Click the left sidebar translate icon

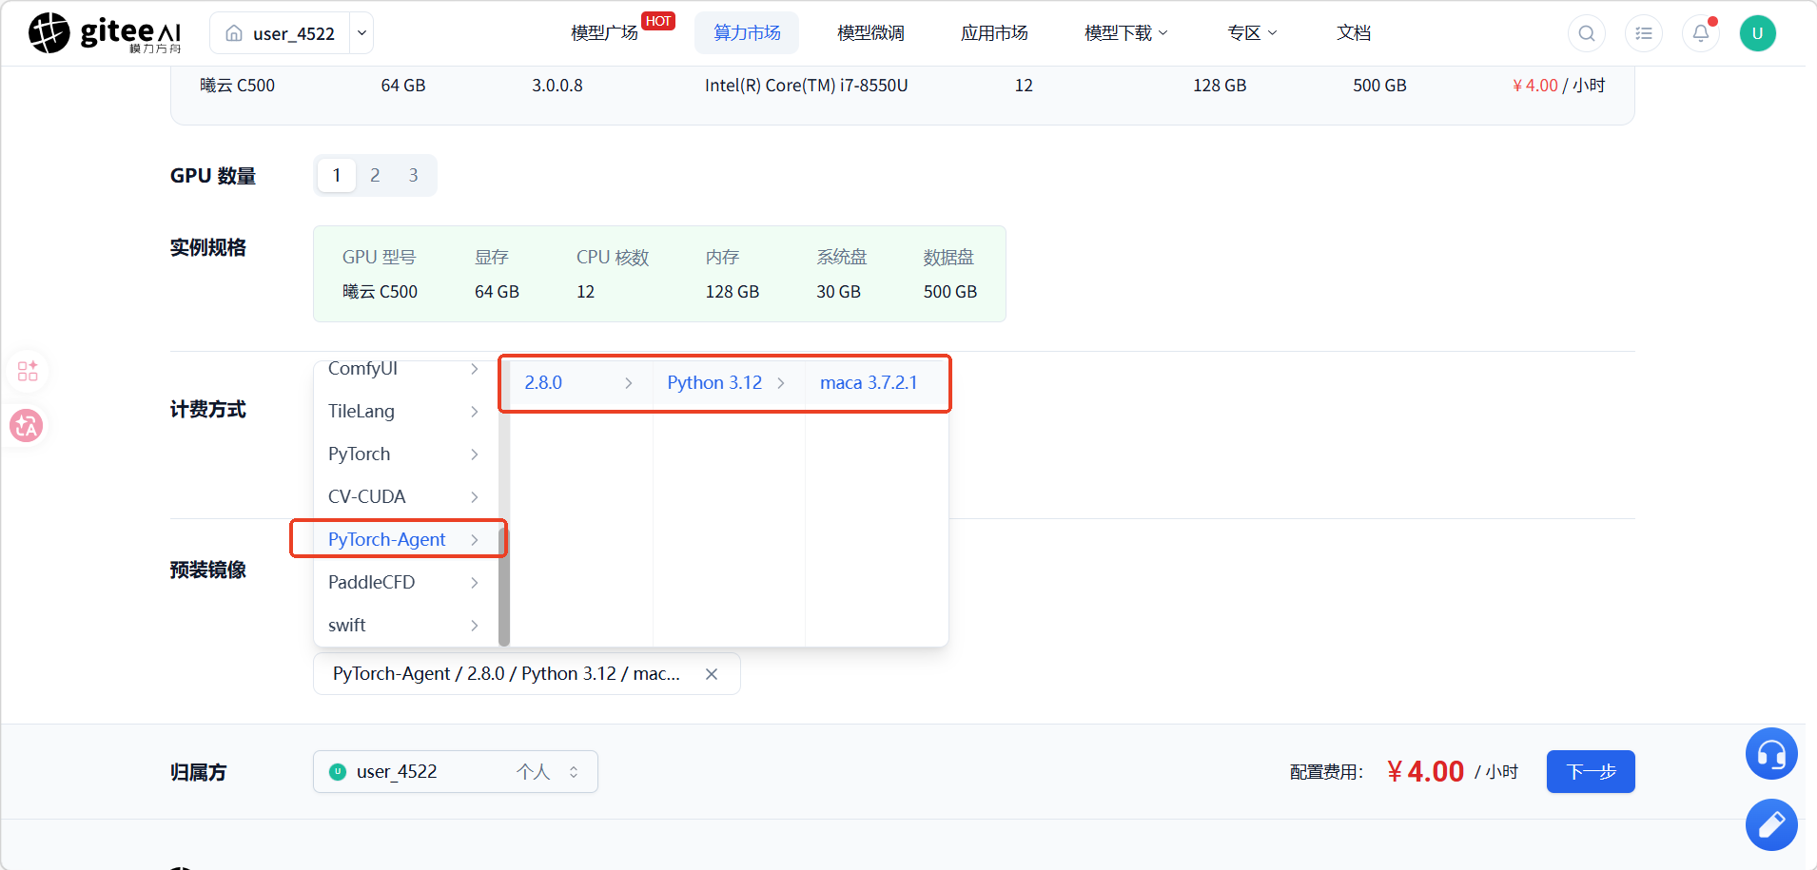27,426
